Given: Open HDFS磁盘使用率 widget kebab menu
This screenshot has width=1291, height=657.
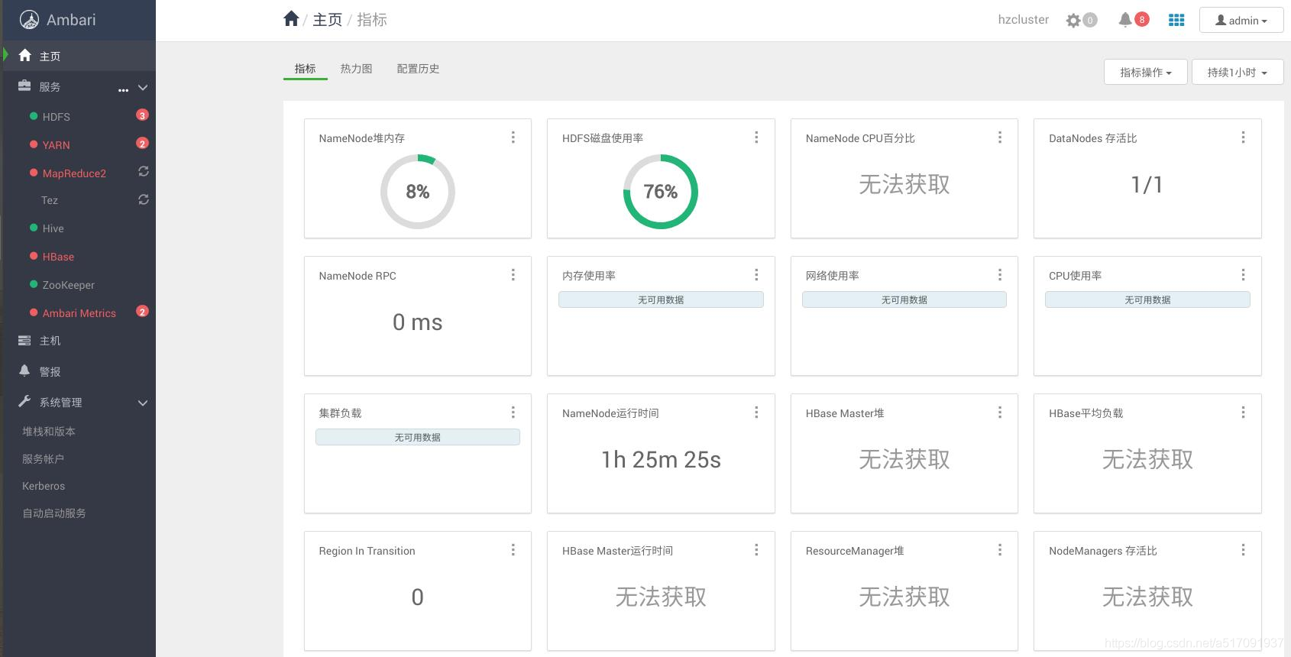Looking at the screenshot, I should point(756,138).
